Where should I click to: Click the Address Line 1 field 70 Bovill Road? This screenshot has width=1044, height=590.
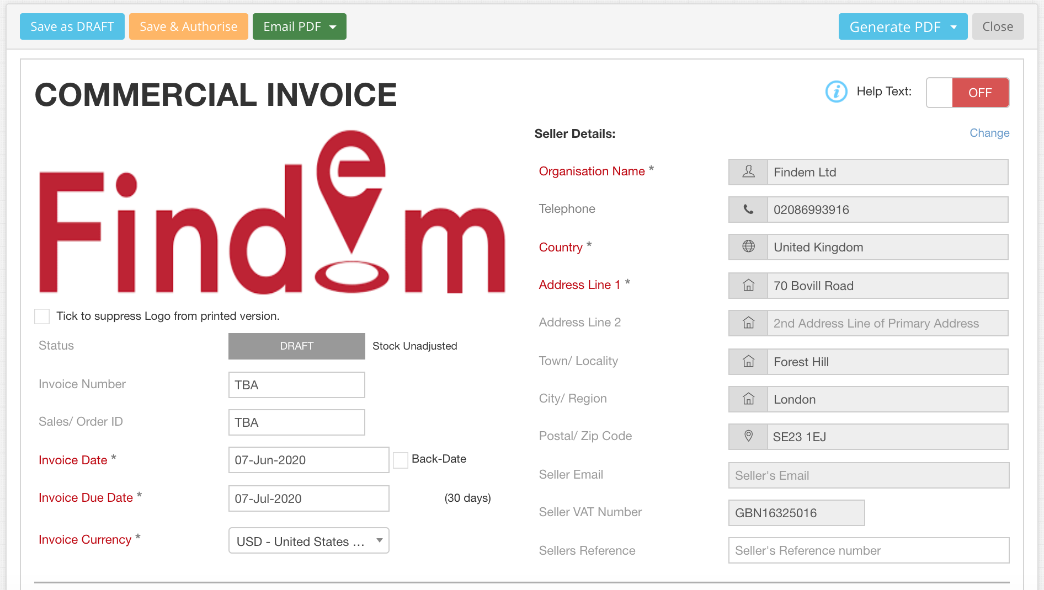click(888, 286)
